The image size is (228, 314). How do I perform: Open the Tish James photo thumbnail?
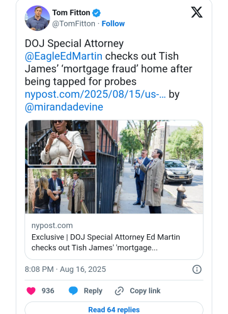coord(62,143)
